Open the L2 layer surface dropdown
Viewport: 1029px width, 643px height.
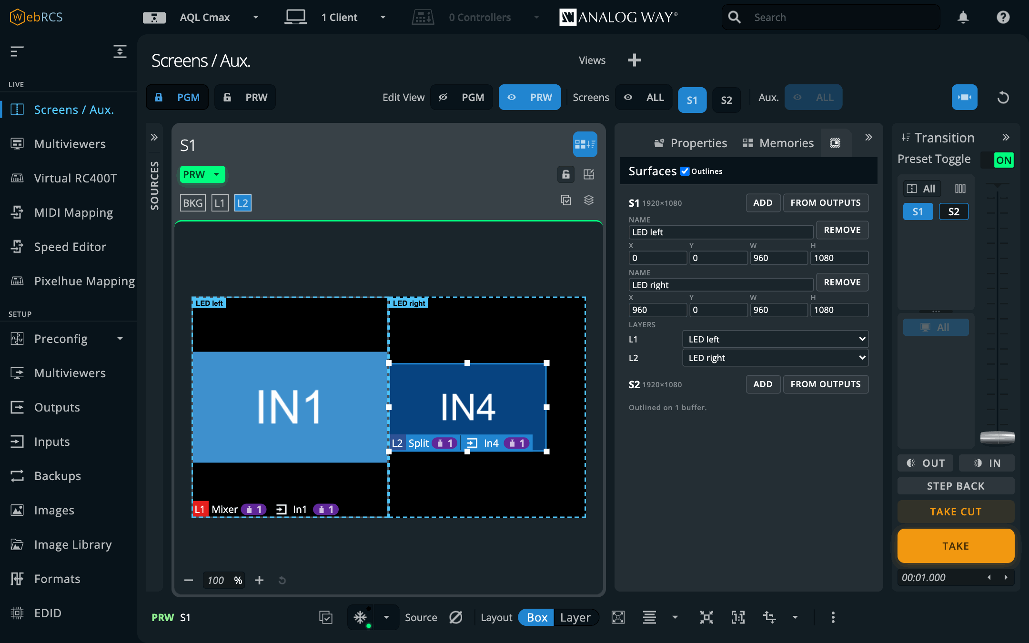[x=775, y=358]
